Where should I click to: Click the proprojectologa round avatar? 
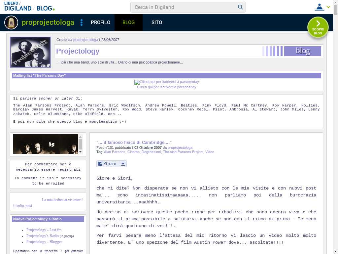click(x=11, y=22)
